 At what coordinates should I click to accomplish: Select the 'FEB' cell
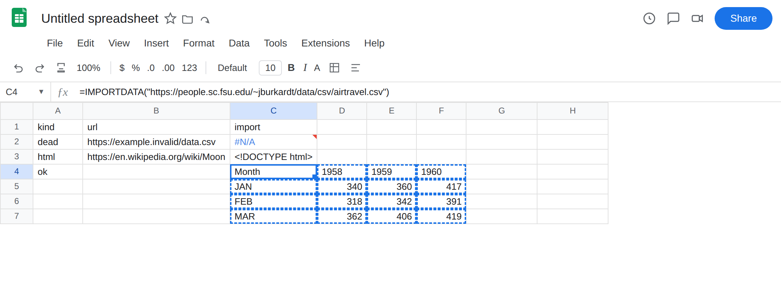[273, 201]
